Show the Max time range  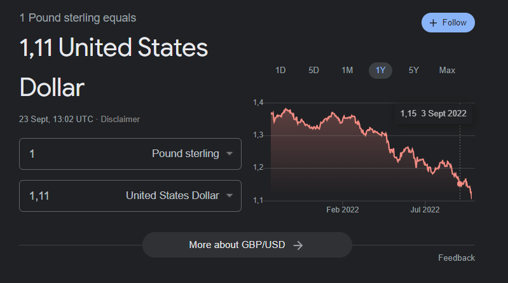pos(447,71)
